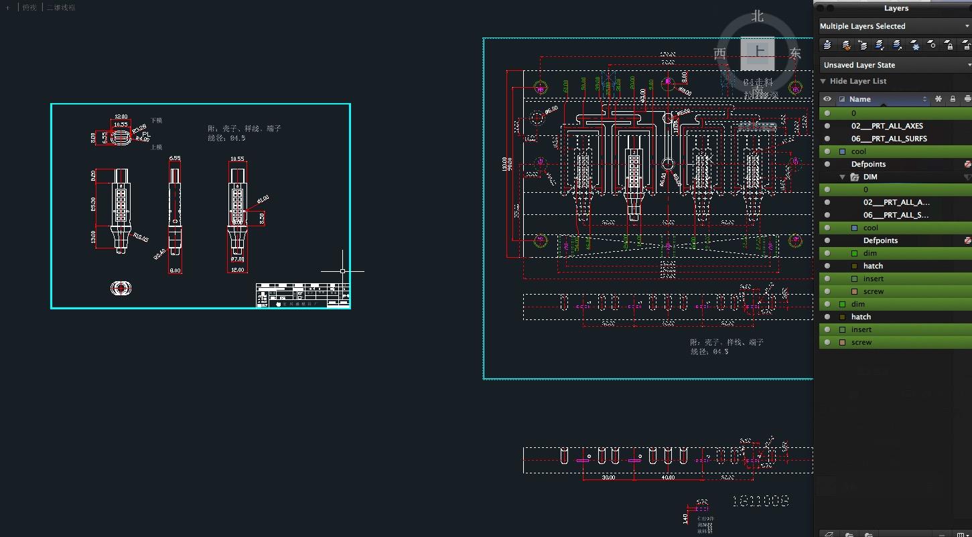The height and width of the screenshot is (537, 972).
Task: Toggle visibility of top-level 06___PRT_ALL_SURFS layer
Action: point(827,139)
